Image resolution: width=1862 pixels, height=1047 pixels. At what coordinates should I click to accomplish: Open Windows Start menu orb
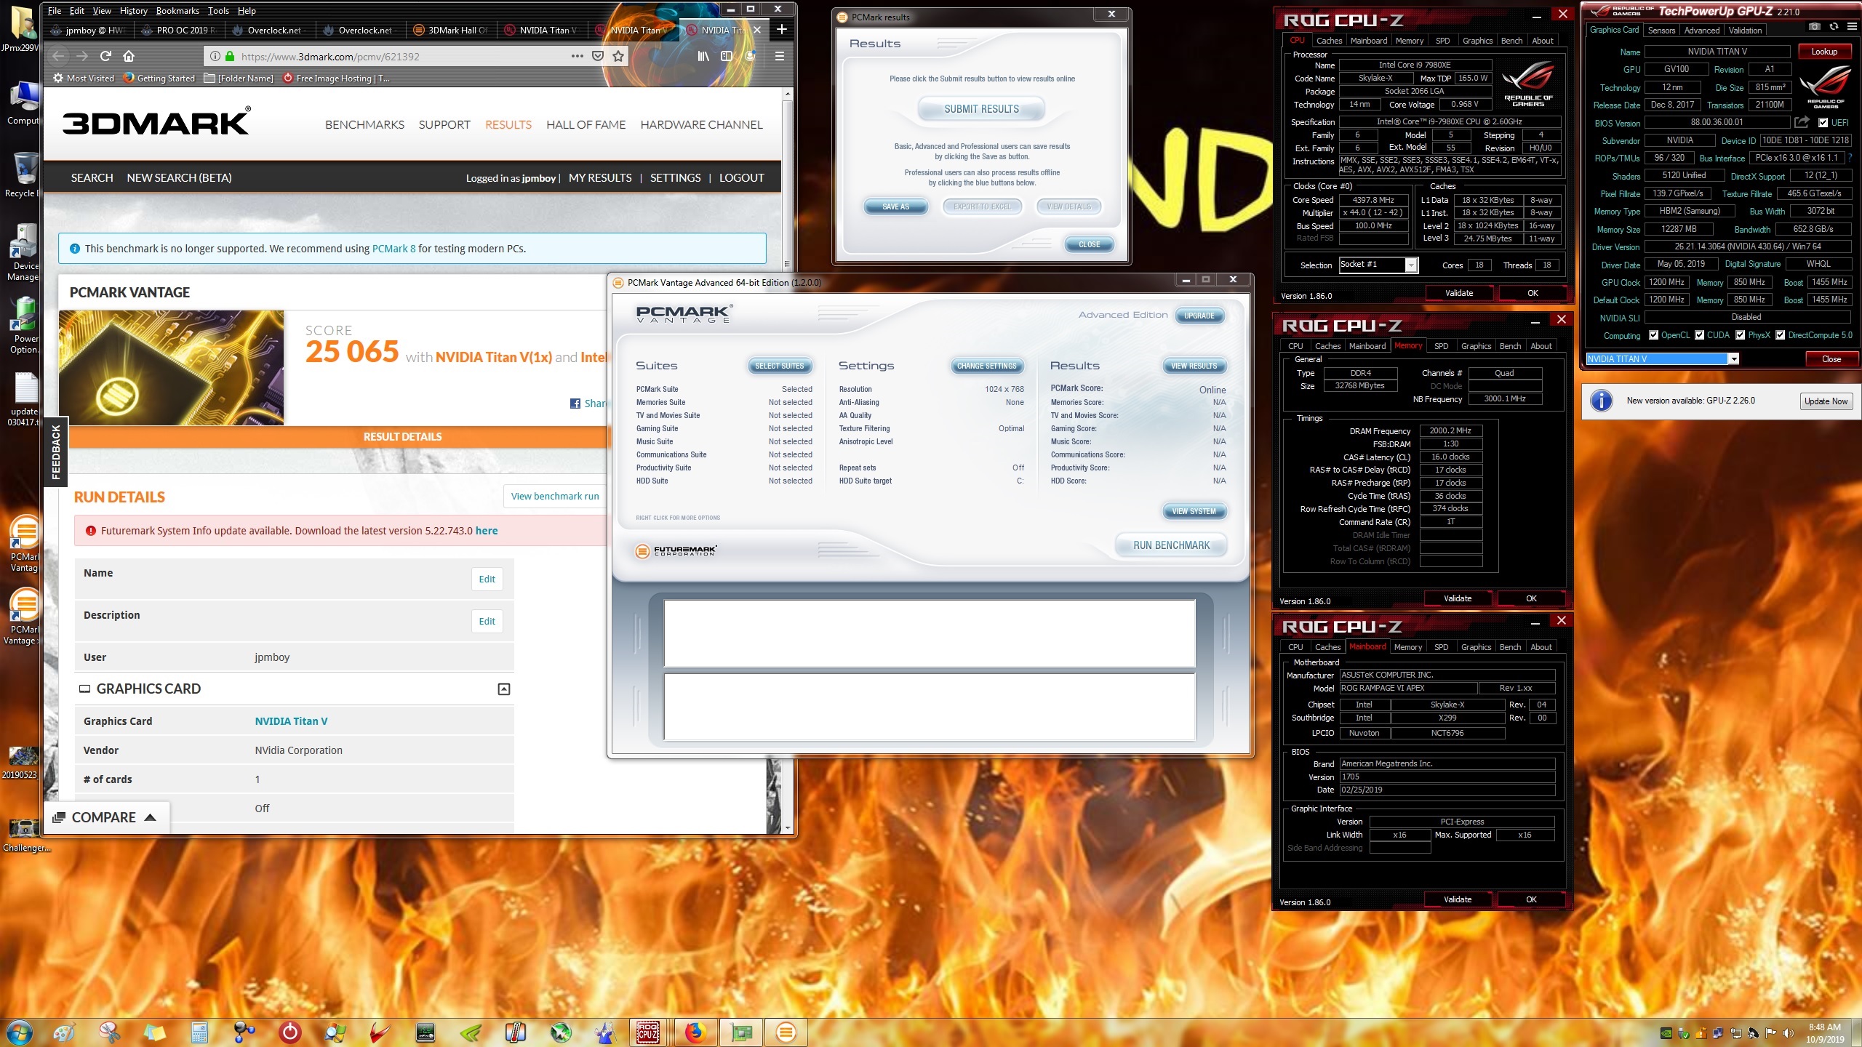tap(19, 1032)
